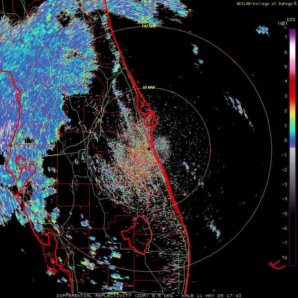
Task: Click the 5 value on the color scale
Action: [x=286, y=67]
